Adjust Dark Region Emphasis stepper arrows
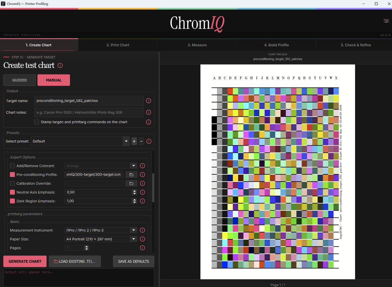The image size is (392, 287). pos(134,201)
